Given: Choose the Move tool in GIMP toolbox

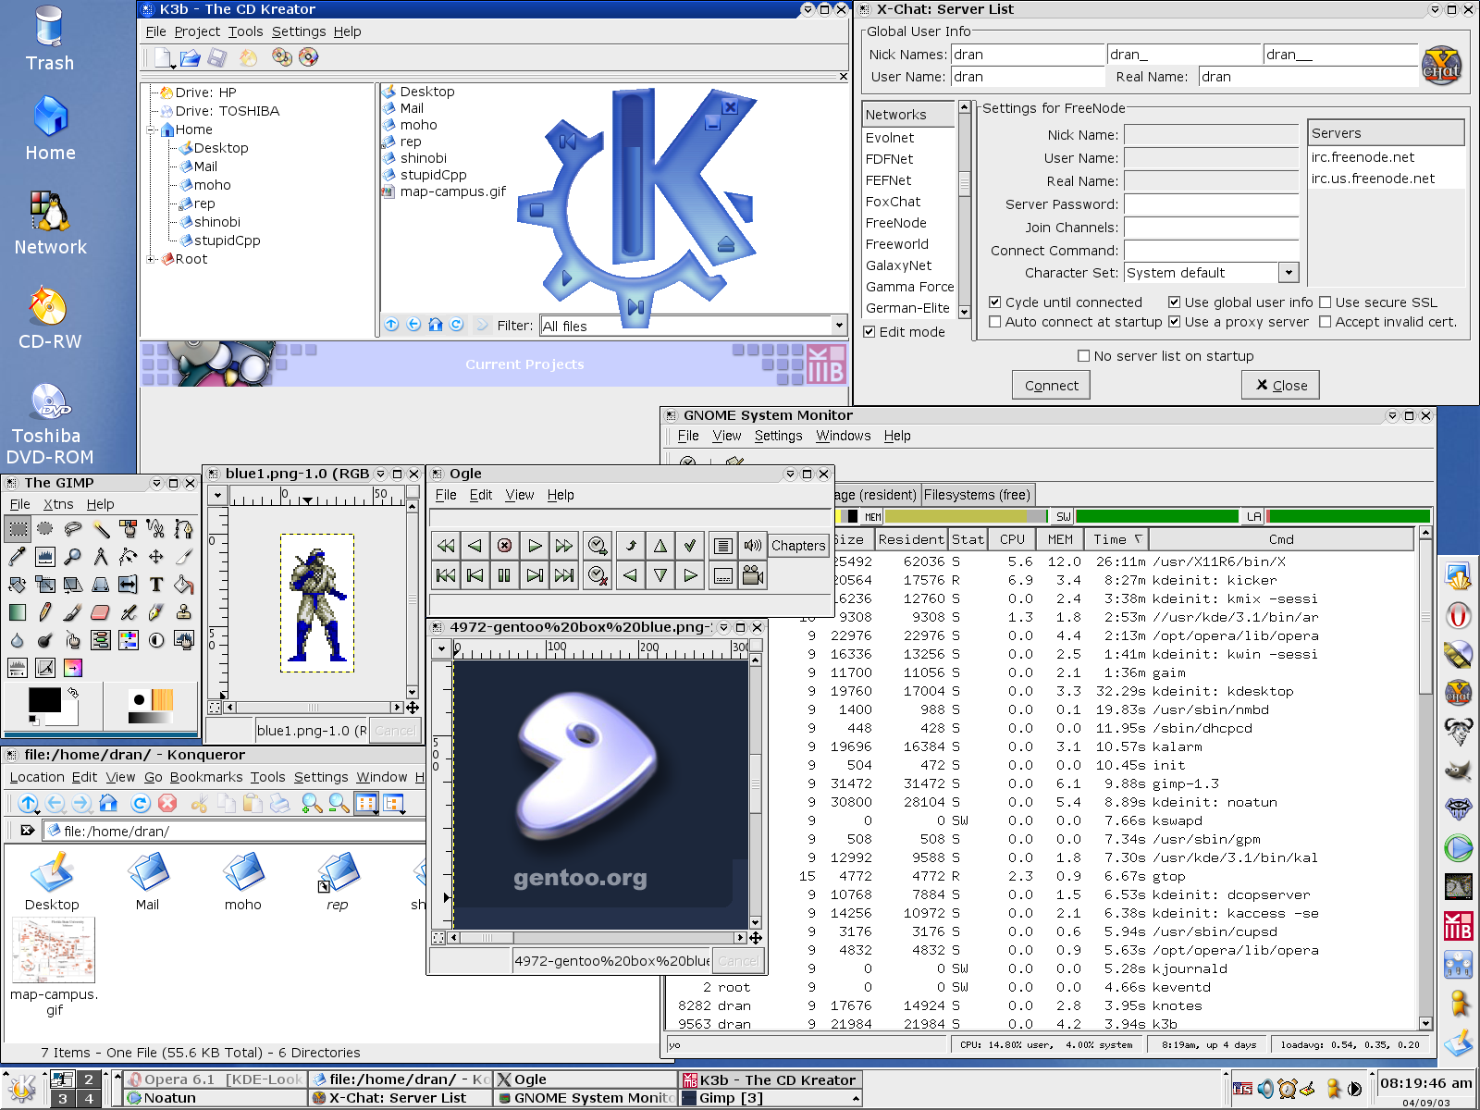Looking at the screenshot, I should click(156, 557).
